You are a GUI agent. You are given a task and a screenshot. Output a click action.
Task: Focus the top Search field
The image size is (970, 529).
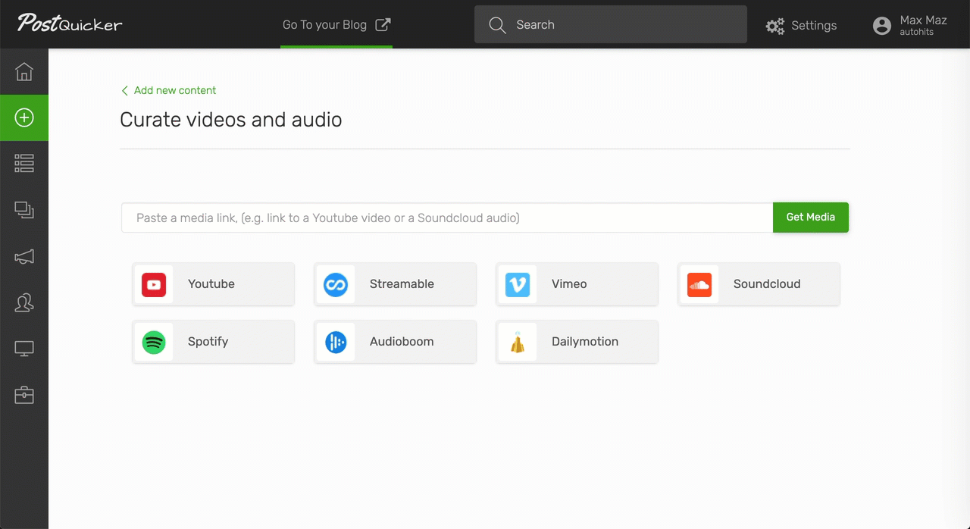(x=611, y=25)
